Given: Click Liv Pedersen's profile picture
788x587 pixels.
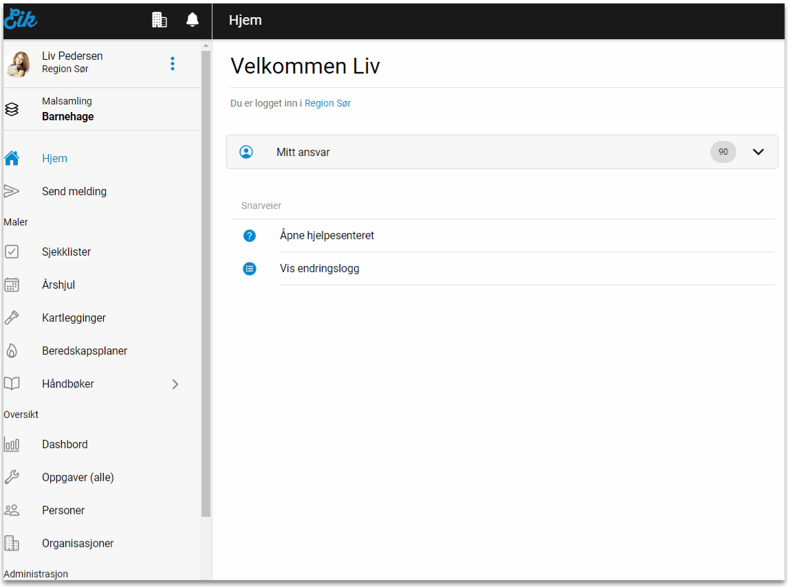Looking at the screenshot, I should (19, 64).
